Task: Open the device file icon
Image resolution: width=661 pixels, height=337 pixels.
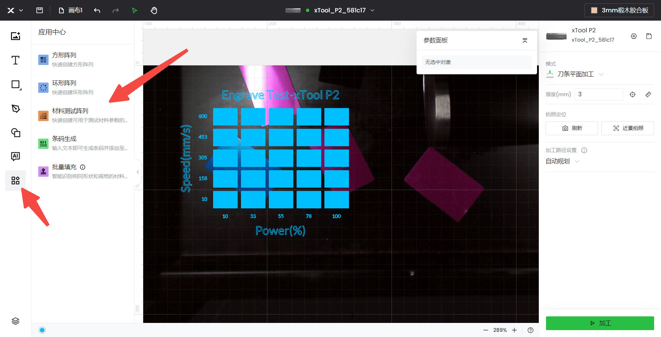Action: [x=649, y=36]
